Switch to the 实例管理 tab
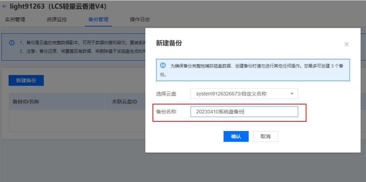This screenshot has width=366, height=182. click(15, 20)
